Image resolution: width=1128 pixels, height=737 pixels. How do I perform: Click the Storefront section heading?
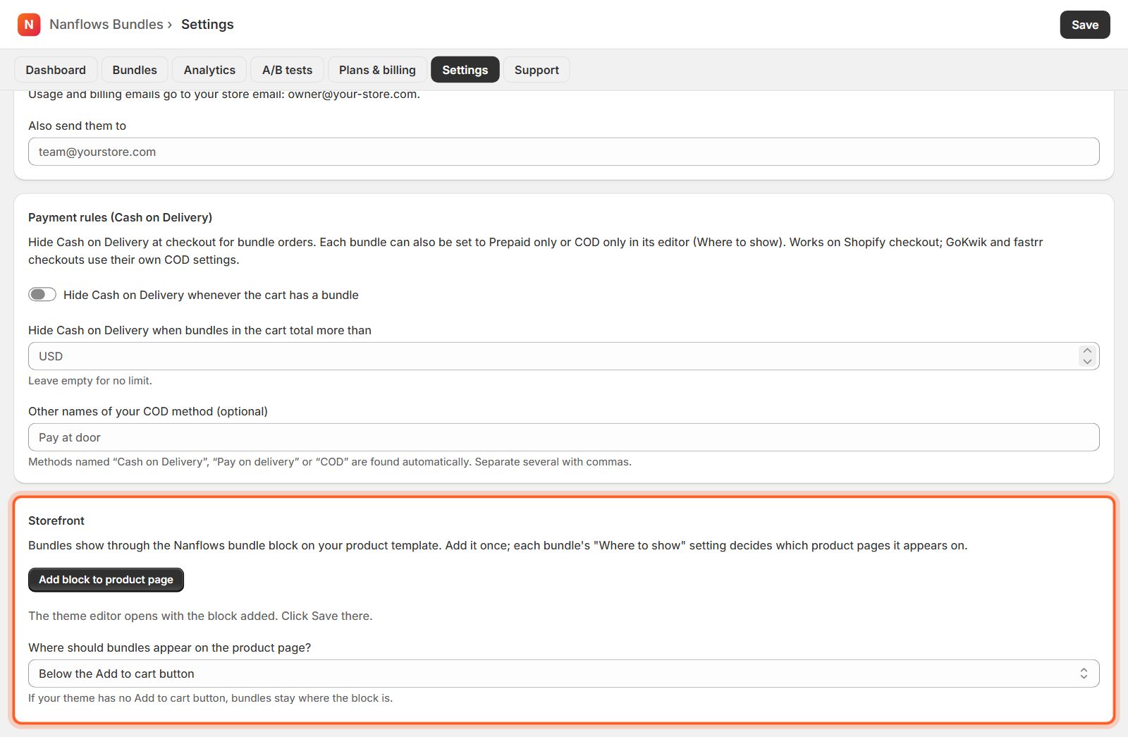(x=56, y=520)
